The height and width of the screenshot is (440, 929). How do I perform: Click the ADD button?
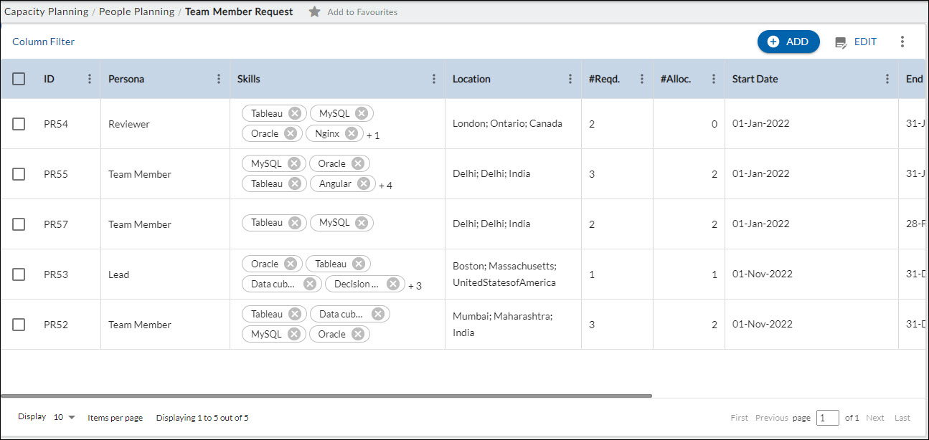[x=788, y=42]
